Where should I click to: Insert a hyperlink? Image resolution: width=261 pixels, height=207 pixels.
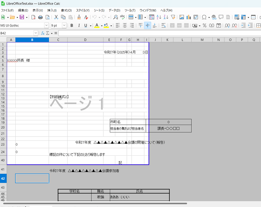pos(214,17)
